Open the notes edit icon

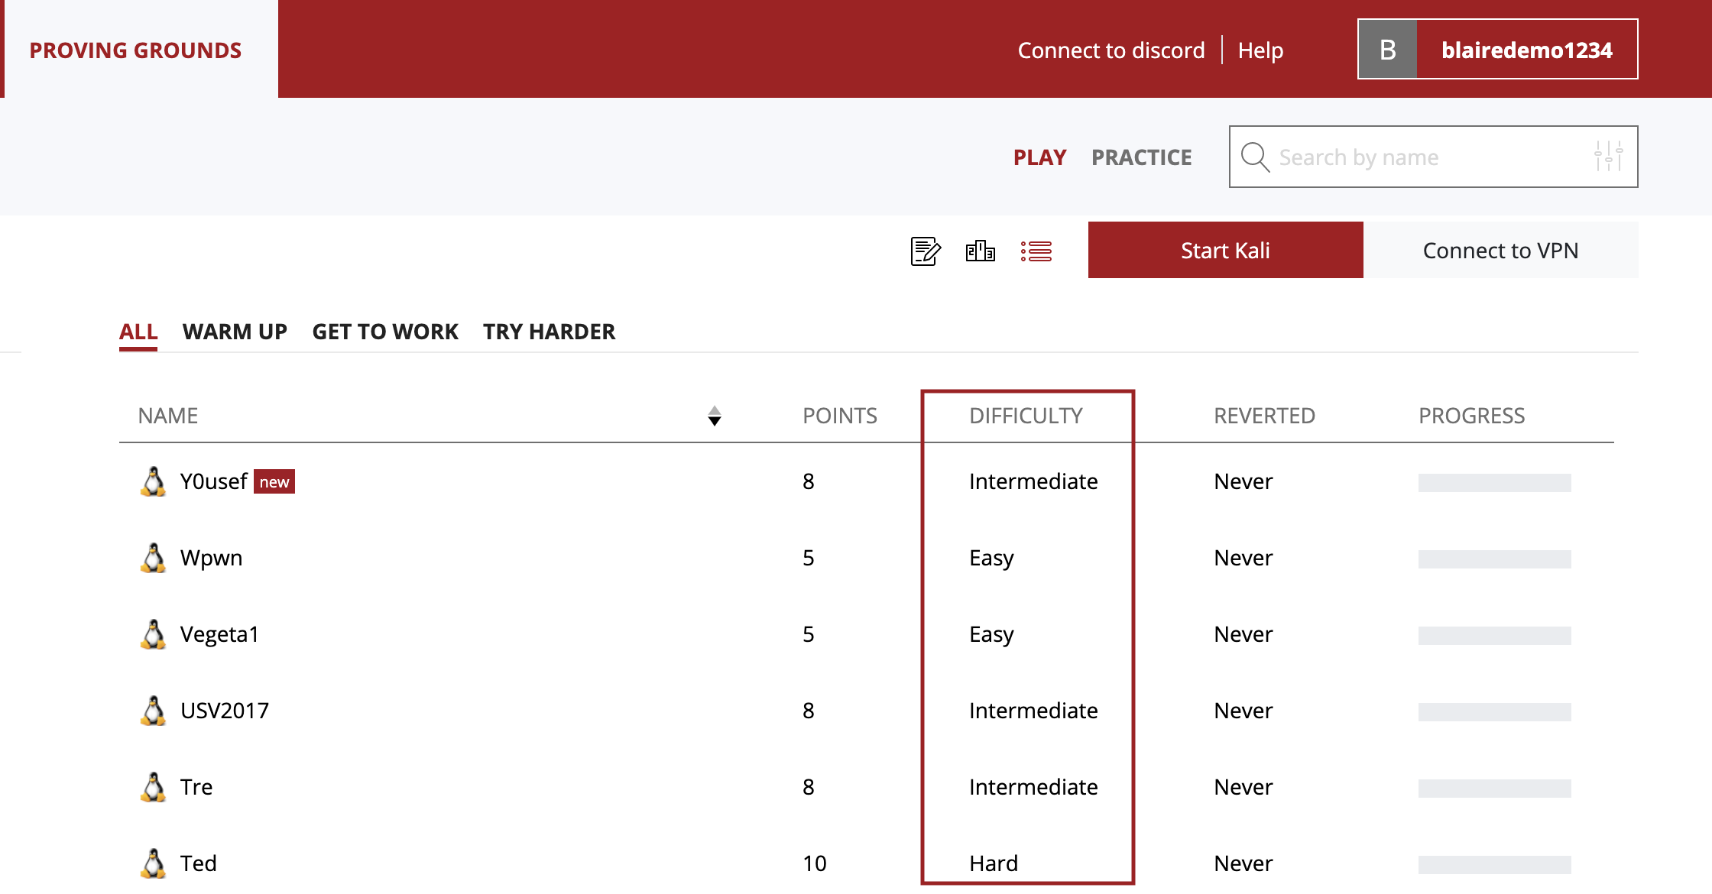coord(926,251)
